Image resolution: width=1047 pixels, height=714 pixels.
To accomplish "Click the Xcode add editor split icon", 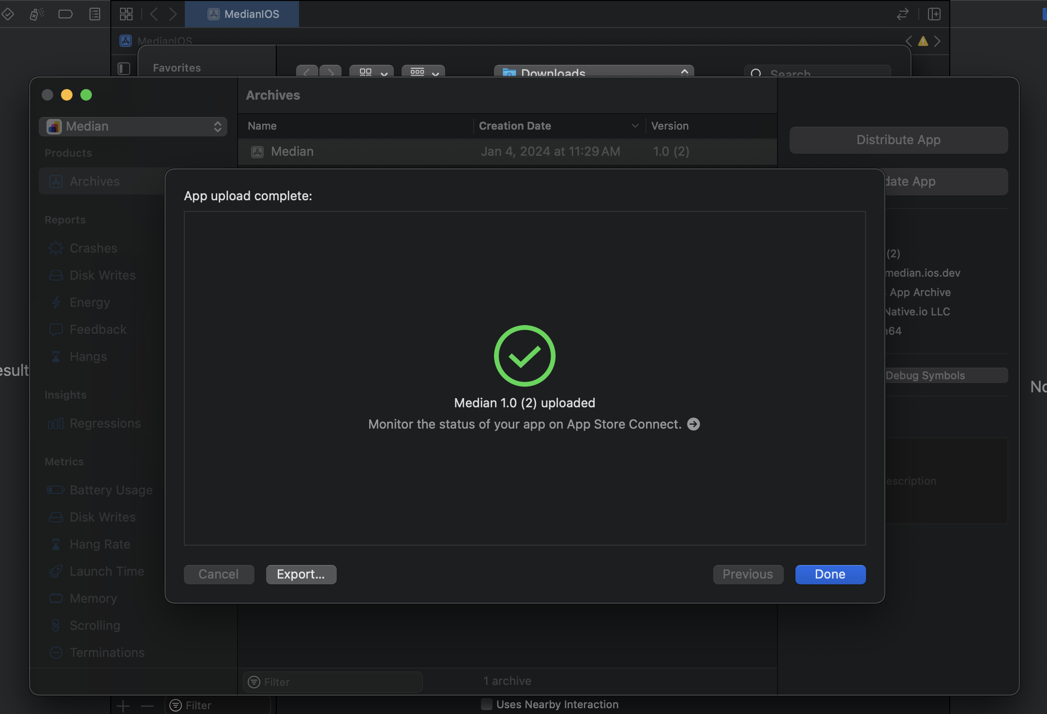I will 934,14.
